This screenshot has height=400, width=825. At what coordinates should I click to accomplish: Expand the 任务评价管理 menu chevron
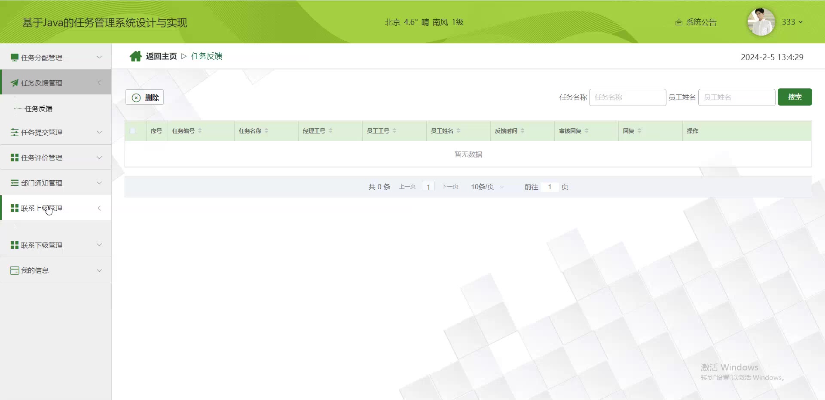coord(99,158)
